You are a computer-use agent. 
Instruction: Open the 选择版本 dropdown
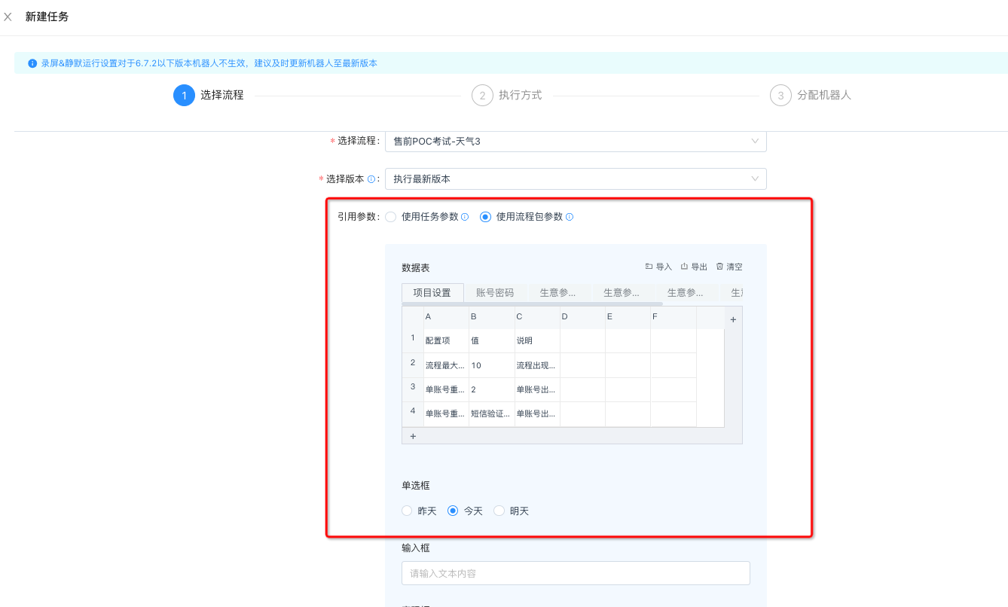[575, 178]
